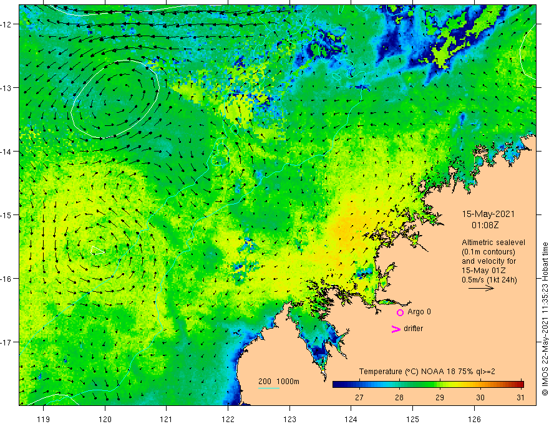Click the latitude axis label -14

coord(6,152)
